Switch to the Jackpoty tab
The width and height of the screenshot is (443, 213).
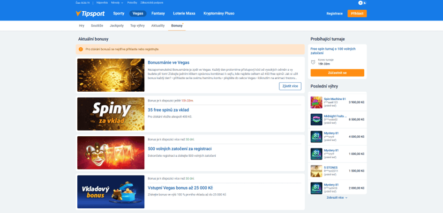point(117,26)
